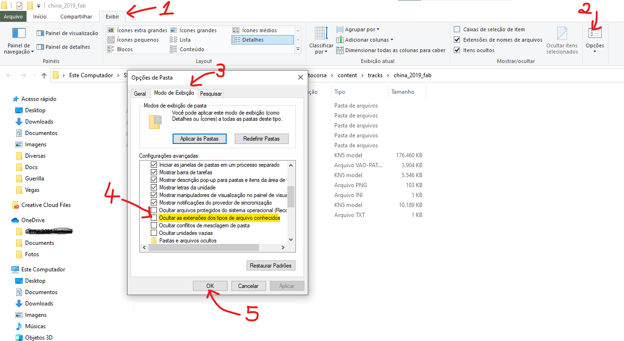Uncheck Mostrar barra de tarefas option
The height and width of the screenshot is (341, 624).
click(154, 172)
